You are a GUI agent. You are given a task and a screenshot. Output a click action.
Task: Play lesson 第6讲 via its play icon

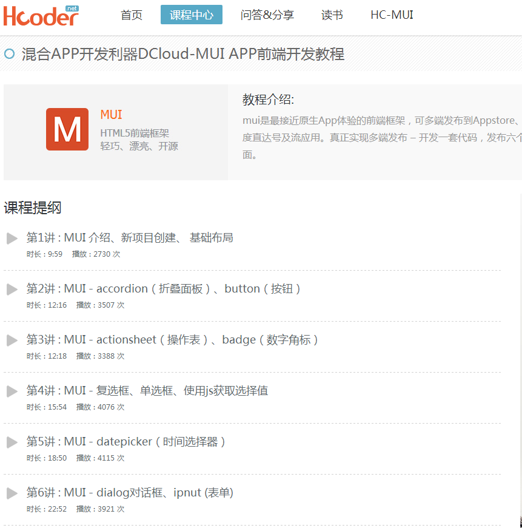[12, 493]
